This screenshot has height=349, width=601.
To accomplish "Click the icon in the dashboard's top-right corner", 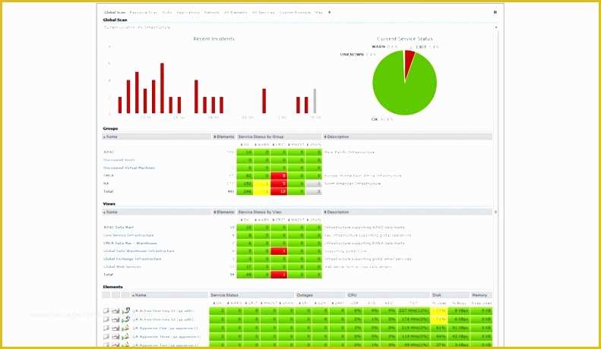I will click(x=495, y=12).
